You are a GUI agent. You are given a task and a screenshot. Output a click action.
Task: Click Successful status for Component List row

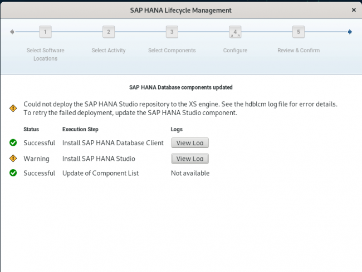click(x=39, y=173)
